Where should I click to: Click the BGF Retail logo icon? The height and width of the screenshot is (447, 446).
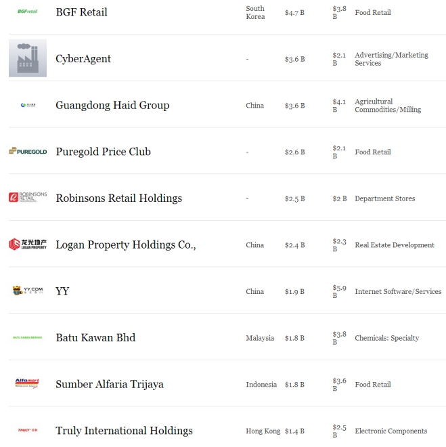tap(28, 12)
